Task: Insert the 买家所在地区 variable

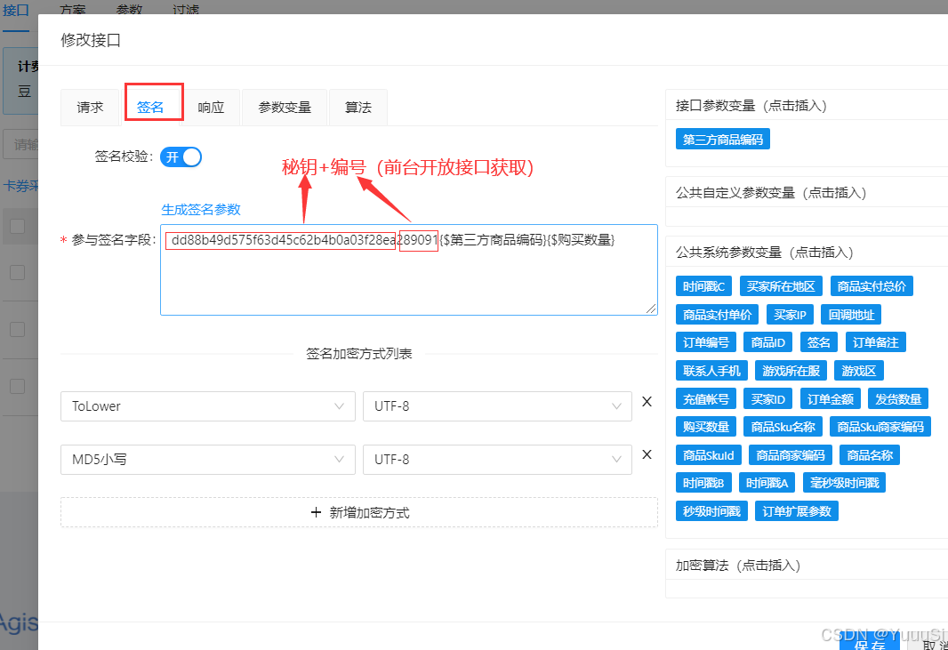Action: 781,286
